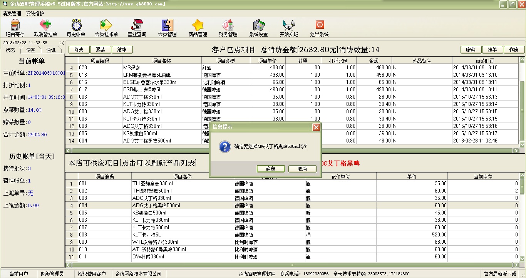Viewport: 526px width, 278px height.
Task: Click the 取消暂挂单 toolbar icon
Action: [x=45, y=28]
